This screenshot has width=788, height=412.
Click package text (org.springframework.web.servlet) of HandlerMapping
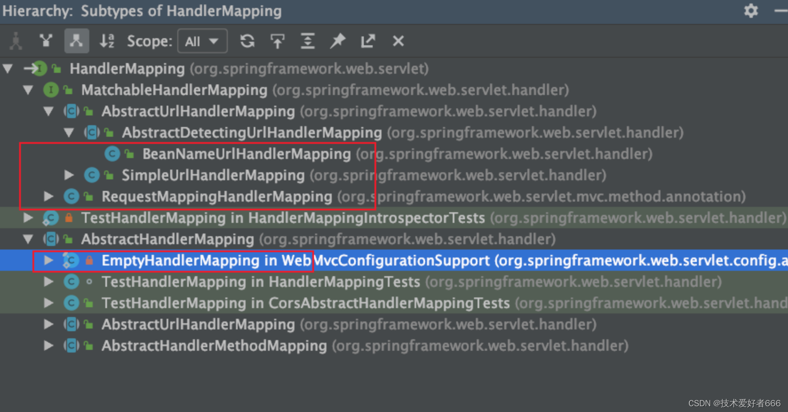pyautogui.click(x=309, y=69)
